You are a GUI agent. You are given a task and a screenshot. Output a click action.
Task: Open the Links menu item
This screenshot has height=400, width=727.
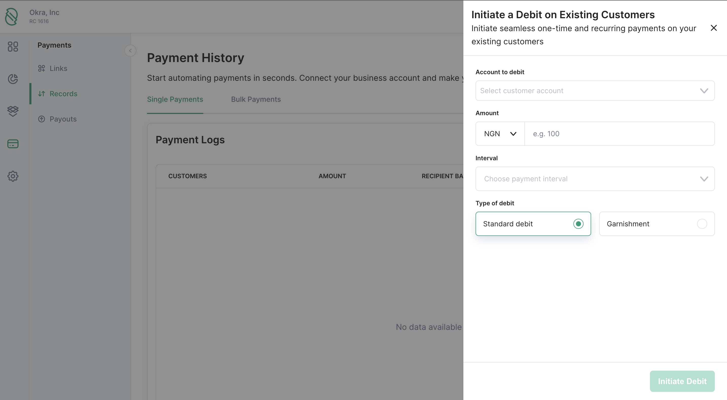(x=58, y=69)
